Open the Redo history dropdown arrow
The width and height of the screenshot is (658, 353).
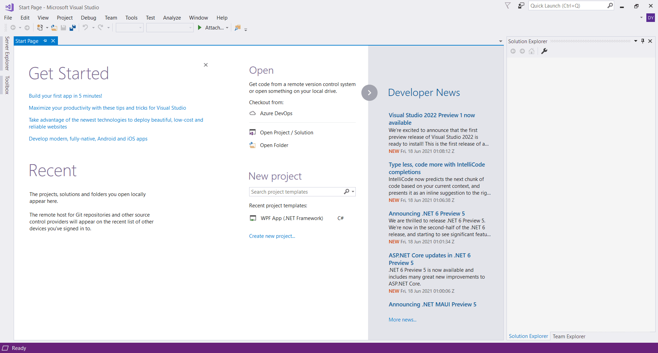point(108,28)
